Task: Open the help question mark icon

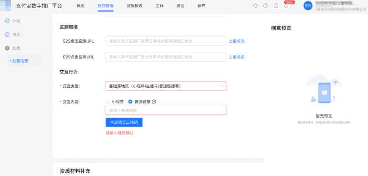Action: 266,6
